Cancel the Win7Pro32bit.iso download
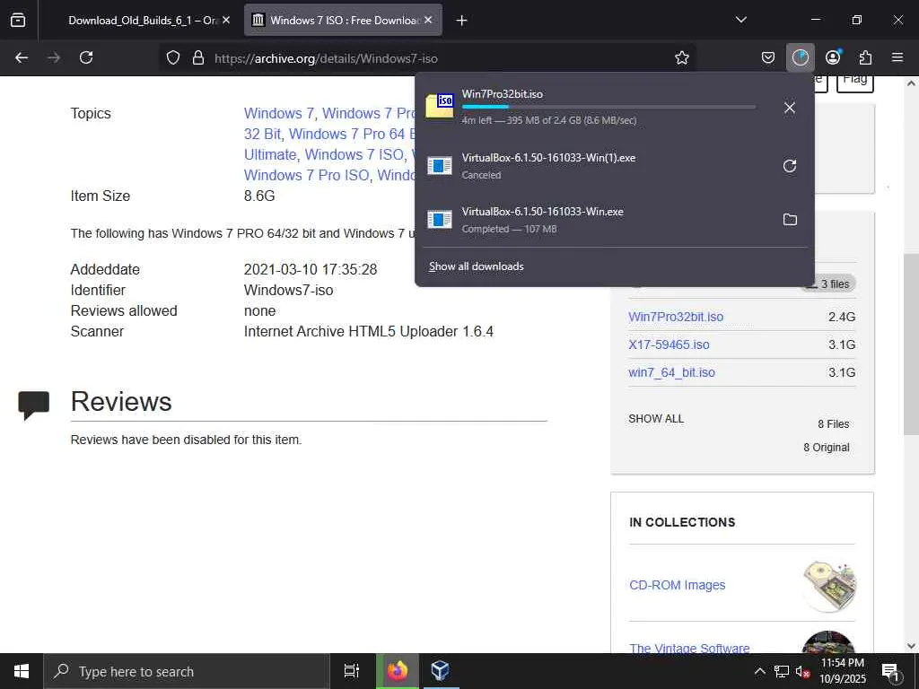The height and width of the screenshot is (689, 919). tap(790, 108)
